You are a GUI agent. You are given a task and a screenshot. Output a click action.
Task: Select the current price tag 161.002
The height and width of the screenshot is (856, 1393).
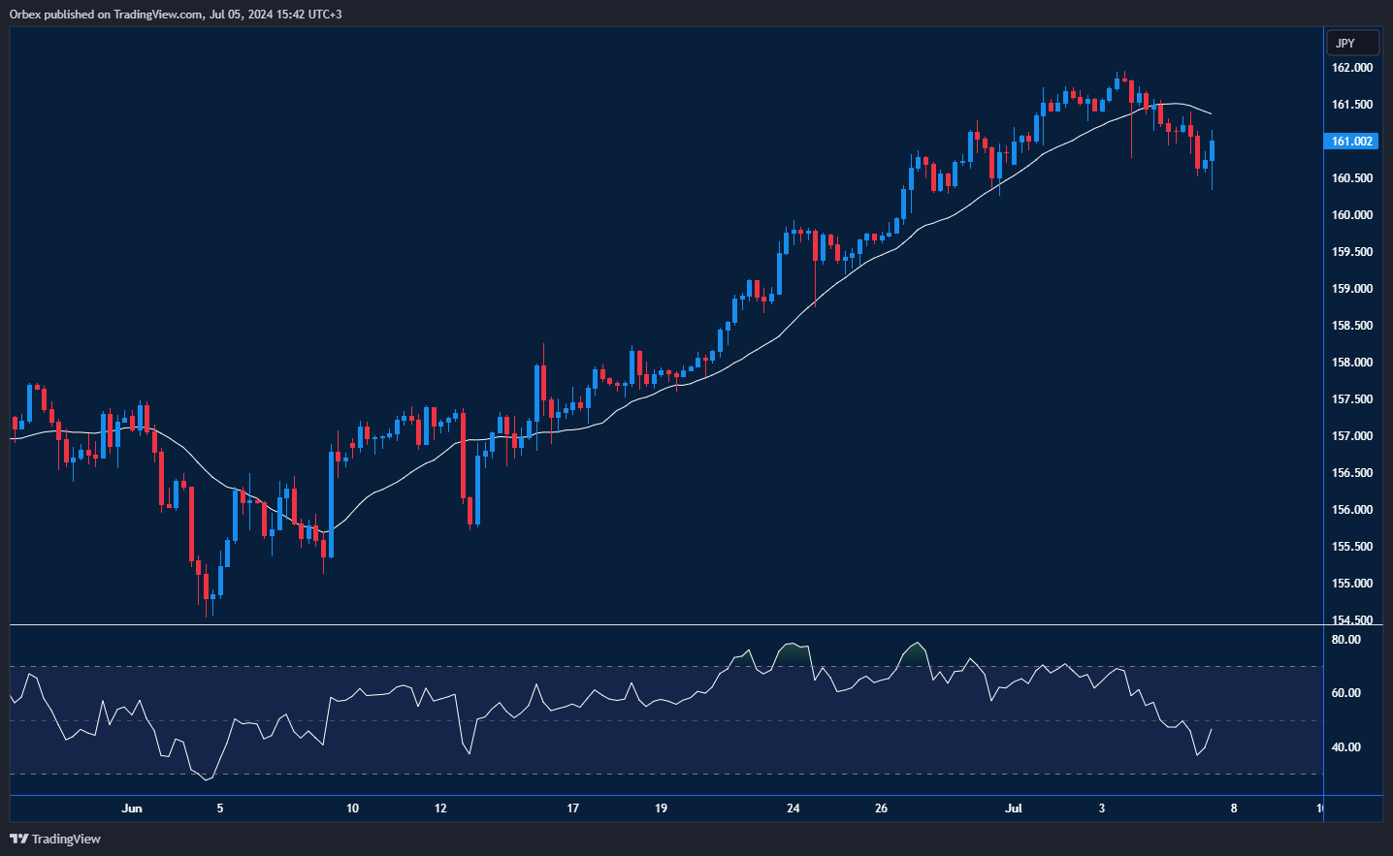[1351, 142]
